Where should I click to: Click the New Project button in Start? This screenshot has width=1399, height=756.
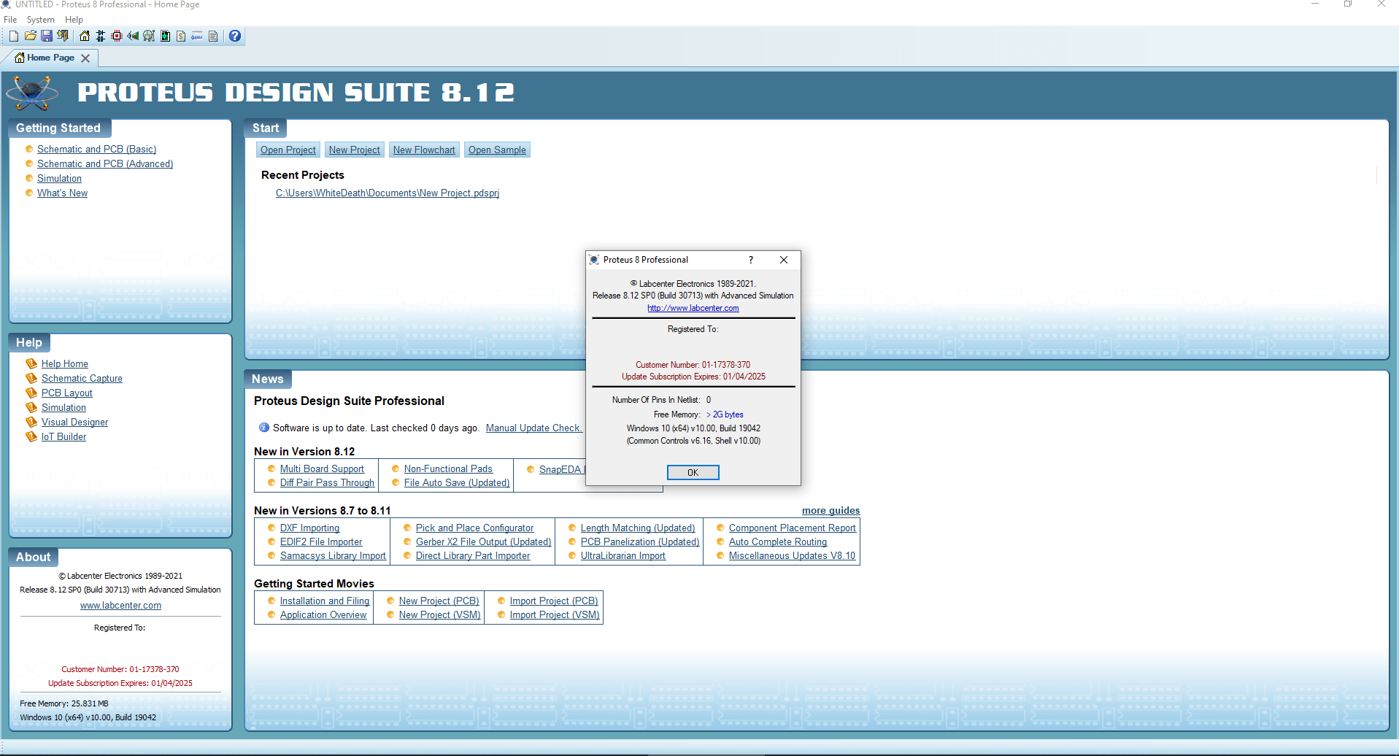coord(355,150)
